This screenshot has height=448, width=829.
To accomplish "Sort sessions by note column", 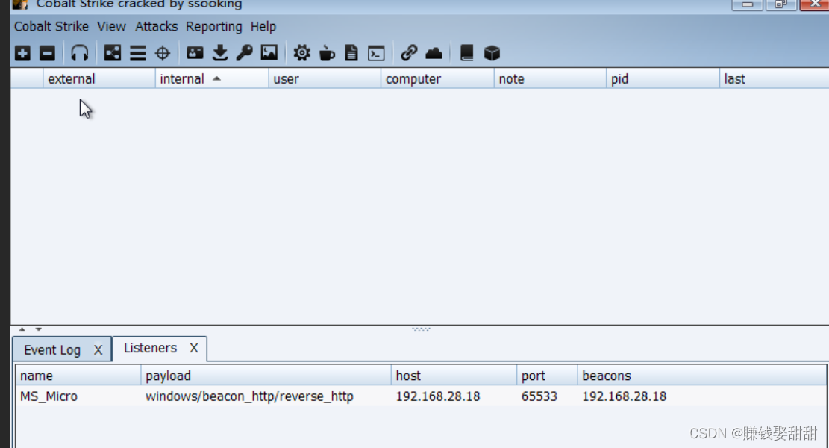I will point(551,79).
